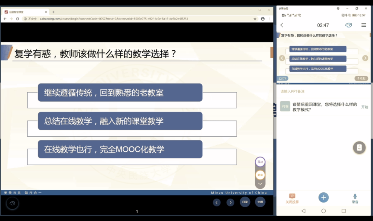Reload the page in Chrome
This screenshot has height=221, width=373.
17,19
